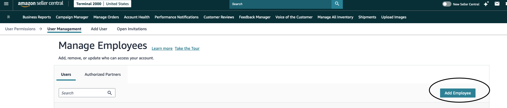Viewport: 507px width, 108px height.
Task: Click the bookmark icon in the navigation bar
Action: [x=9, y=17]
